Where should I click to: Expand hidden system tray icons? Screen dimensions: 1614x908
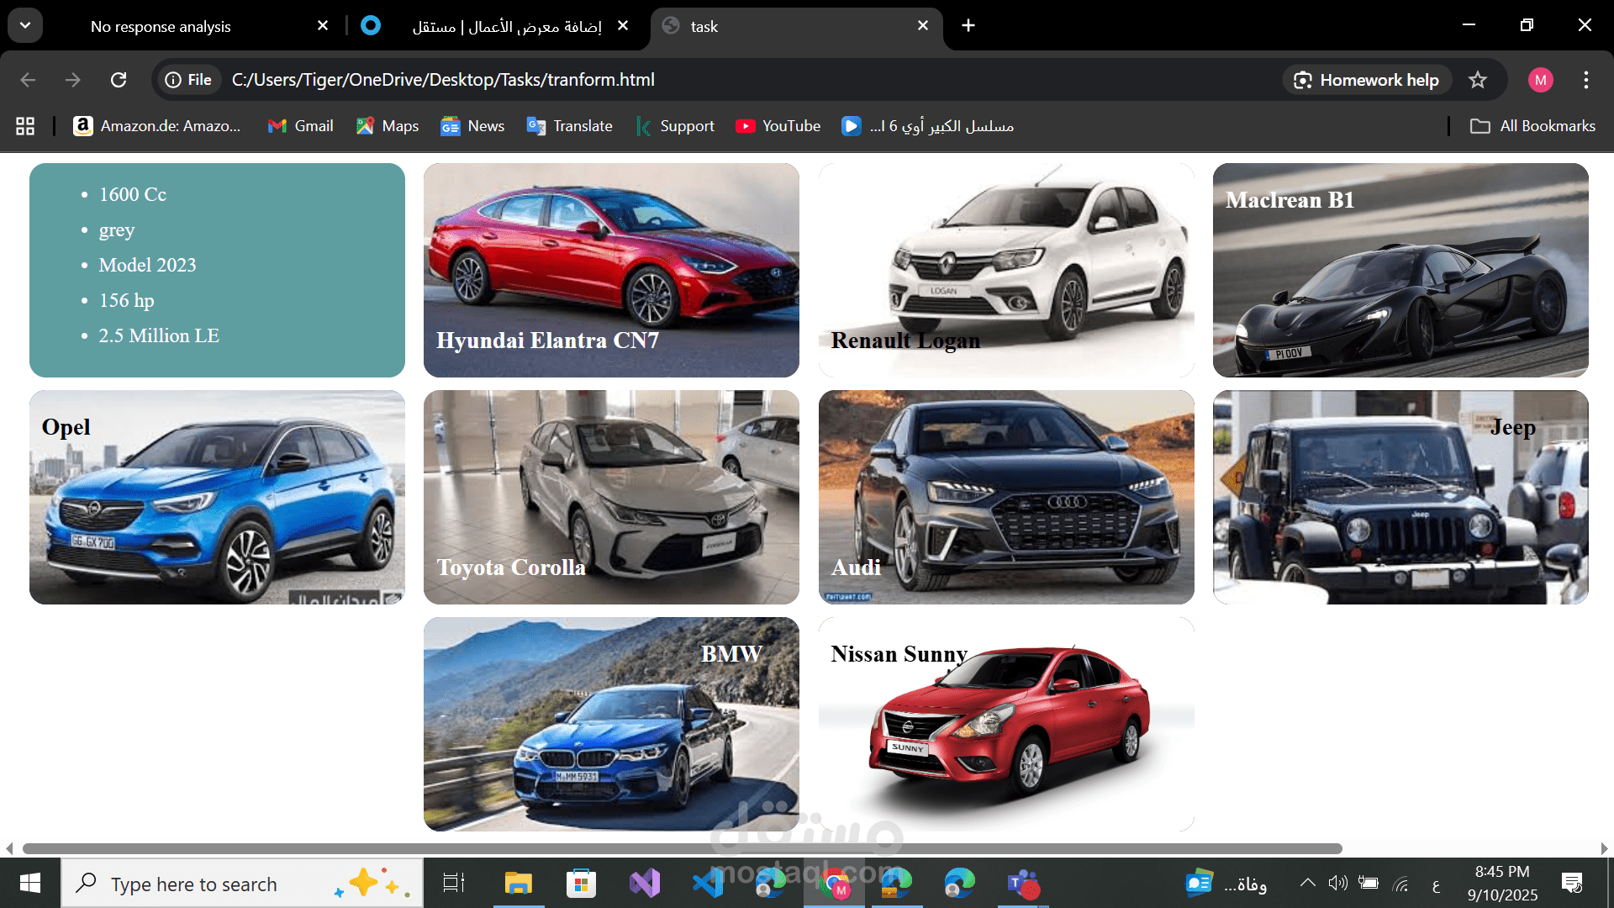pos(1307,883)
